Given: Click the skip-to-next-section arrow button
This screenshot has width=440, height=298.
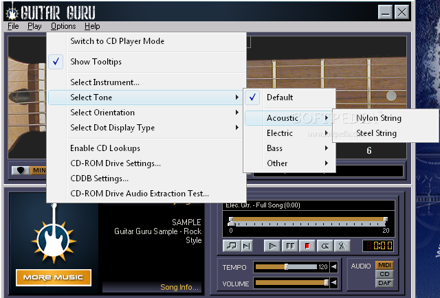Looking at the screenshot, I should (x=247, y=246).
